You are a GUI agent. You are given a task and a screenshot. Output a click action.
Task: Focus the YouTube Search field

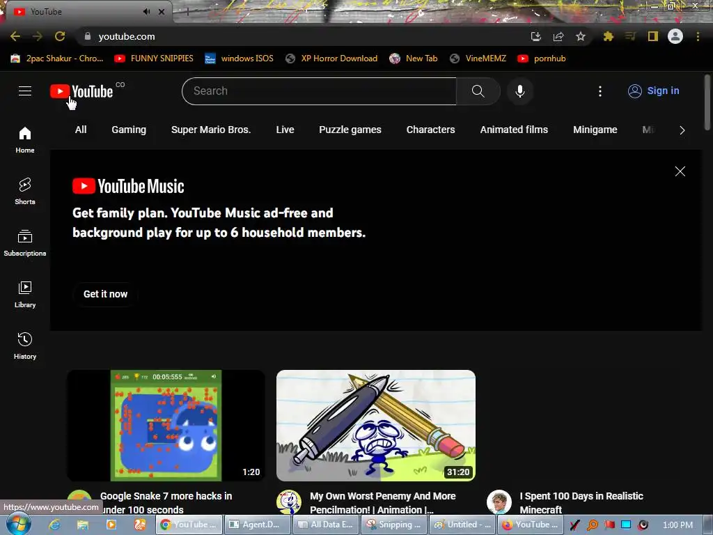point(319,91)
